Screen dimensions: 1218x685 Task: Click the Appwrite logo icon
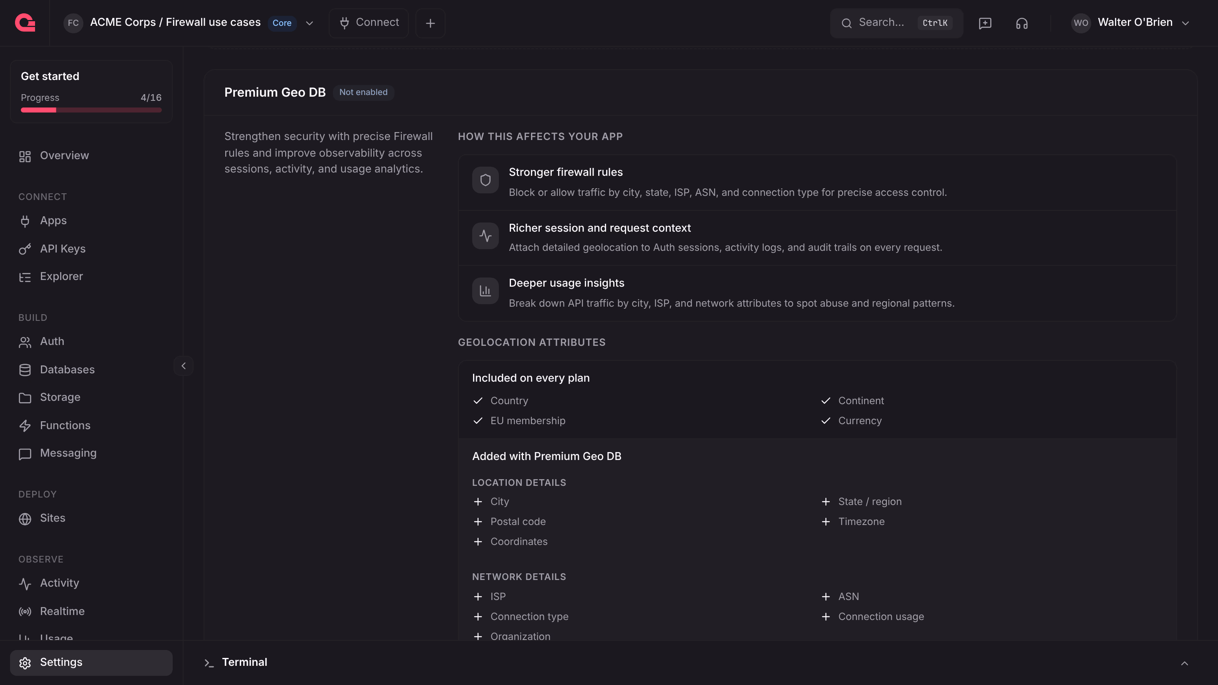[x=25, y=22]
